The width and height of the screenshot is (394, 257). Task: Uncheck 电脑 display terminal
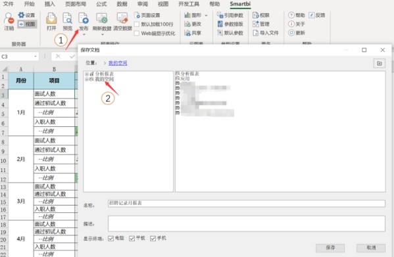[x=111, y=239]
